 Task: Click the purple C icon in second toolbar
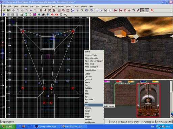[x=34, y=14]
